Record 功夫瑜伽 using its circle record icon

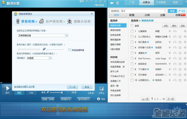point(185,75)
